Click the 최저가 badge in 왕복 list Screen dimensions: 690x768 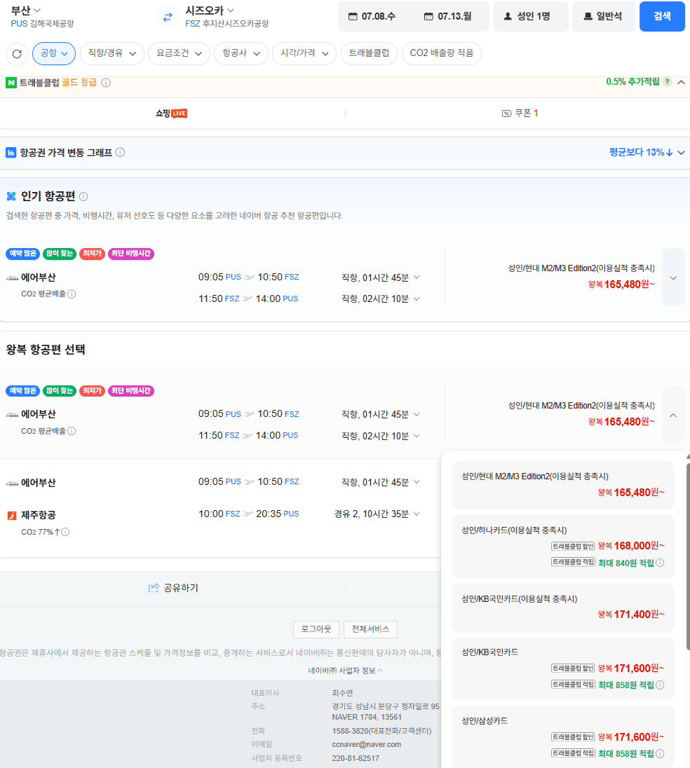coord(92,391)
